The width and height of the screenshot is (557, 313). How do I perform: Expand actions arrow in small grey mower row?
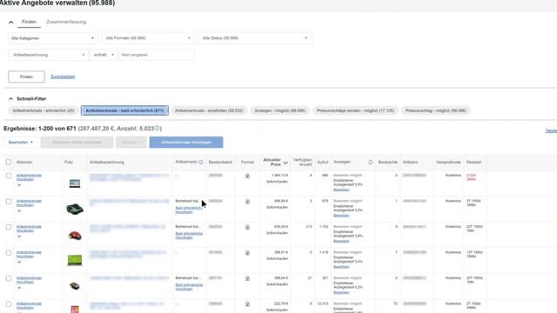pos(19,288)
